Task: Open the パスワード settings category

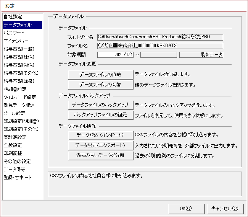Action: pyautogui.click(x=14, y=33)
